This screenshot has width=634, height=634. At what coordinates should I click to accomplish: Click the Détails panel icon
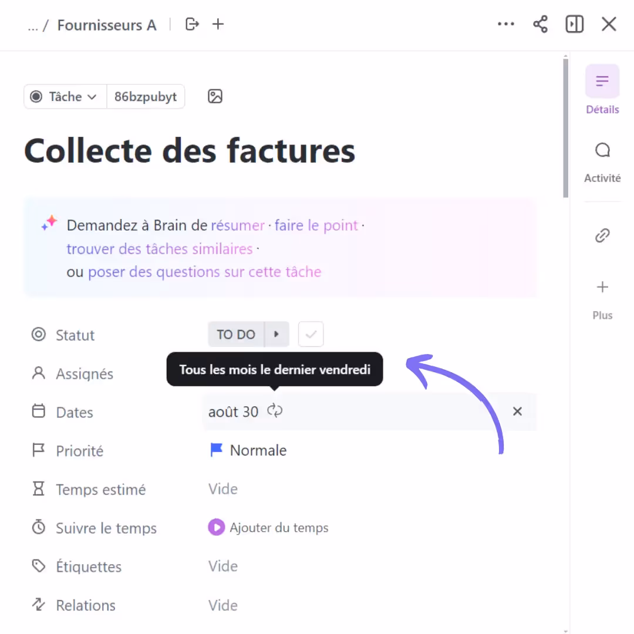coord(602,81)
